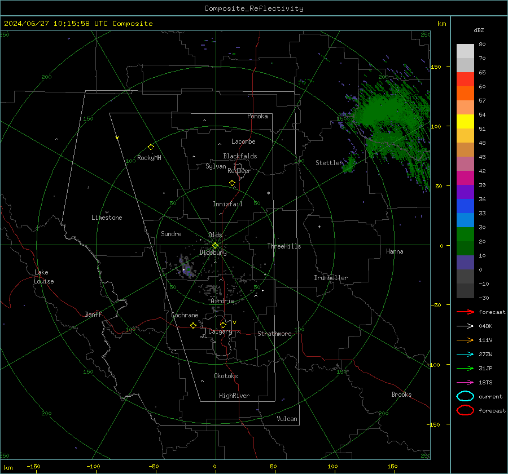The width and height of the screenshot is (508, 474).
Task: Select the light blue 33–30 dBZ color band
Action: click(465, 220)
